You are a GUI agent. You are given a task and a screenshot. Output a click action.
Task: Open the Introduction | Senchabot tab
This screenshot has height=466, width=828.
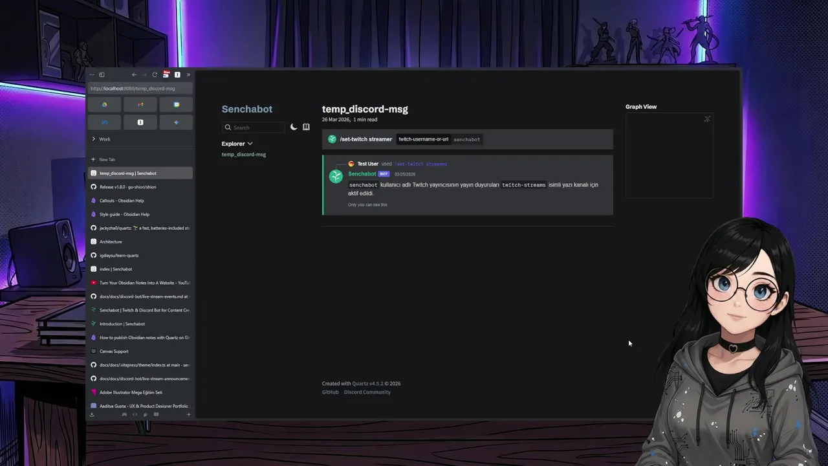(x=140, y=324)
